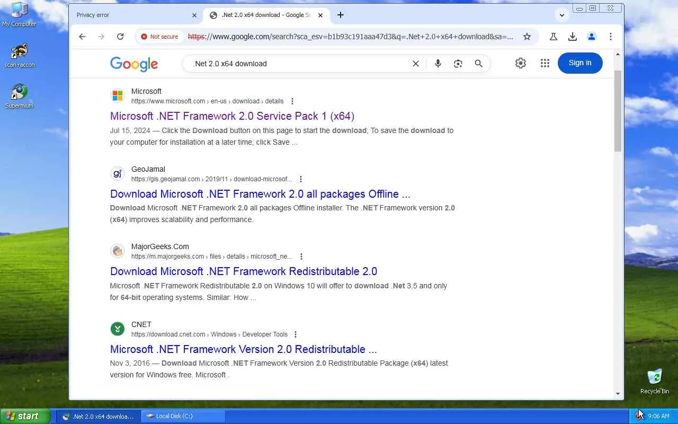The image size is (678, 424).
Task: Open Download Microsoft .NET Framework 2.0 all packages link
Action: [x=260, y=194]
